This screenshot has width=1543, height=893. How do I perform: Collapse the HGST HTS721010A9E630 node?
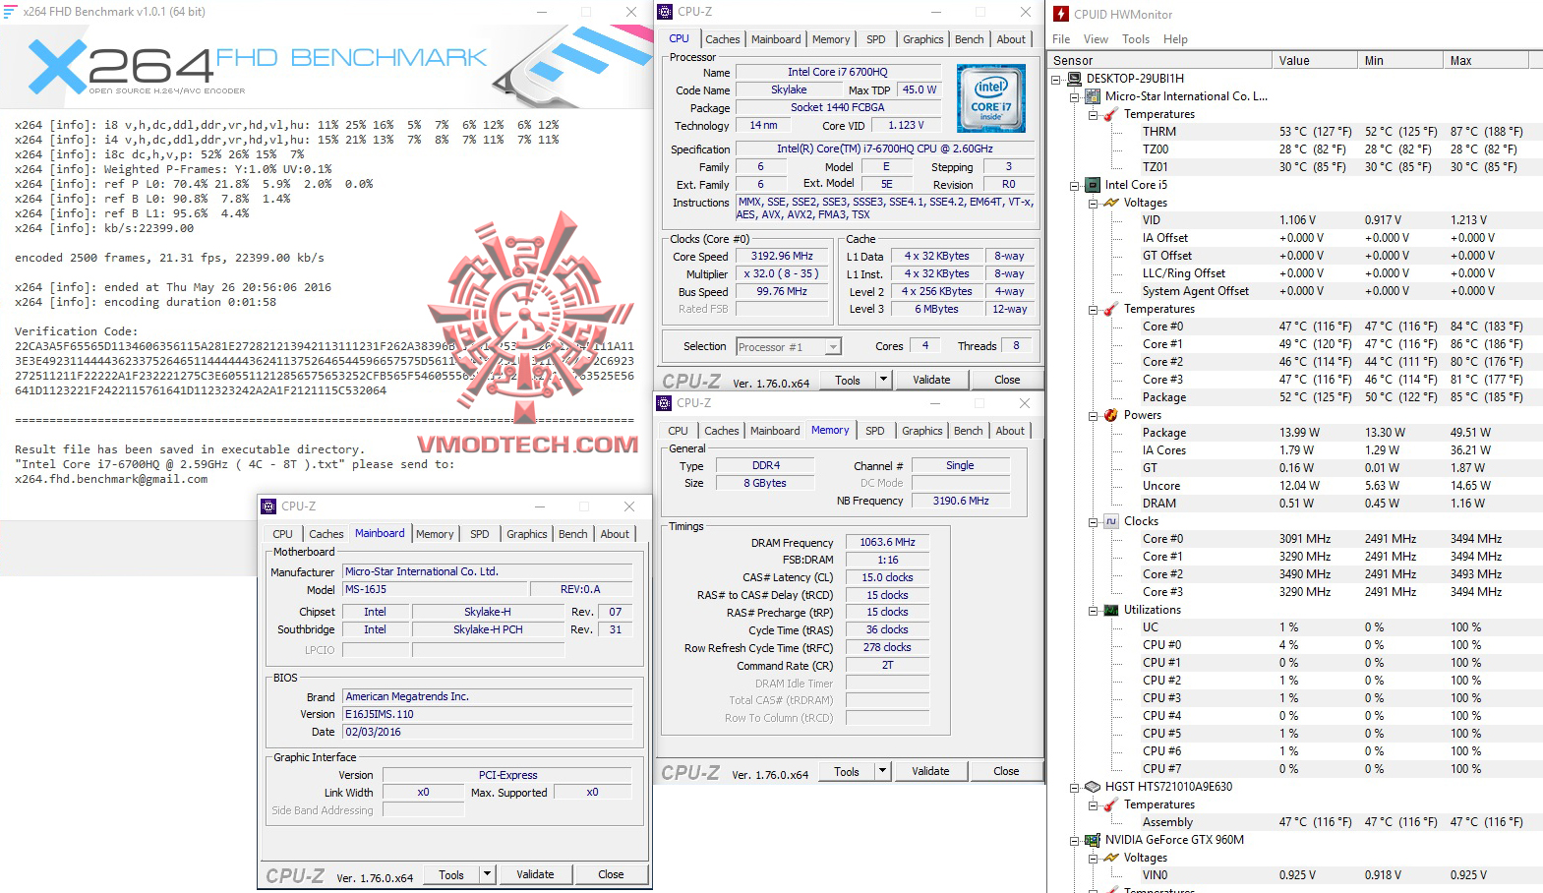tap(1075, 788)
